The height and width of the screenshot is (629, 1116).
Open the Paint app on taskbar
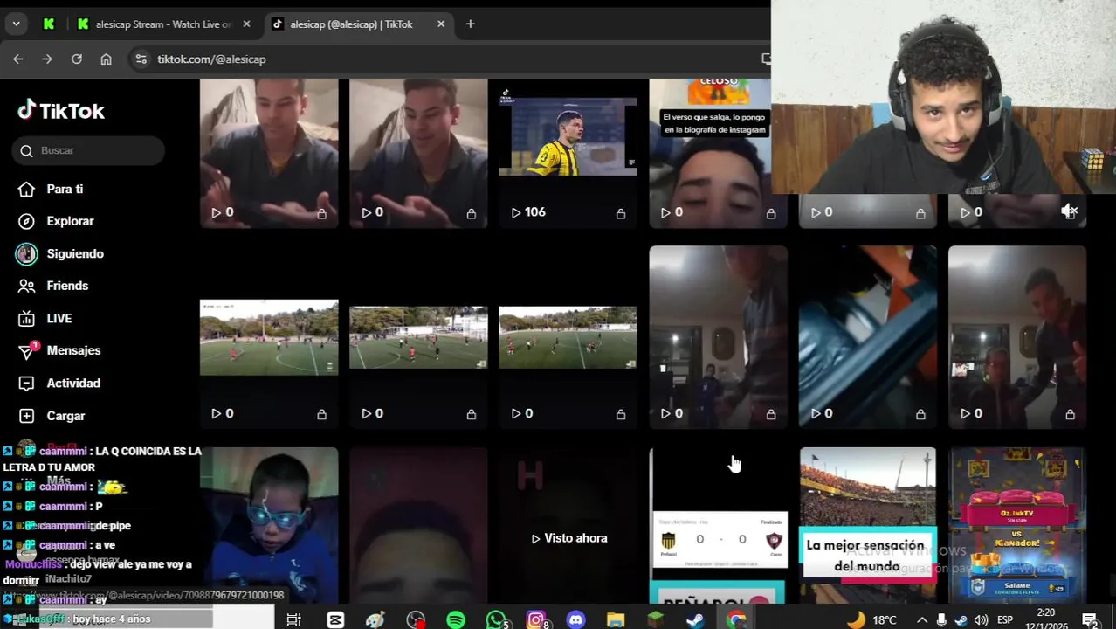coord(375,619)
